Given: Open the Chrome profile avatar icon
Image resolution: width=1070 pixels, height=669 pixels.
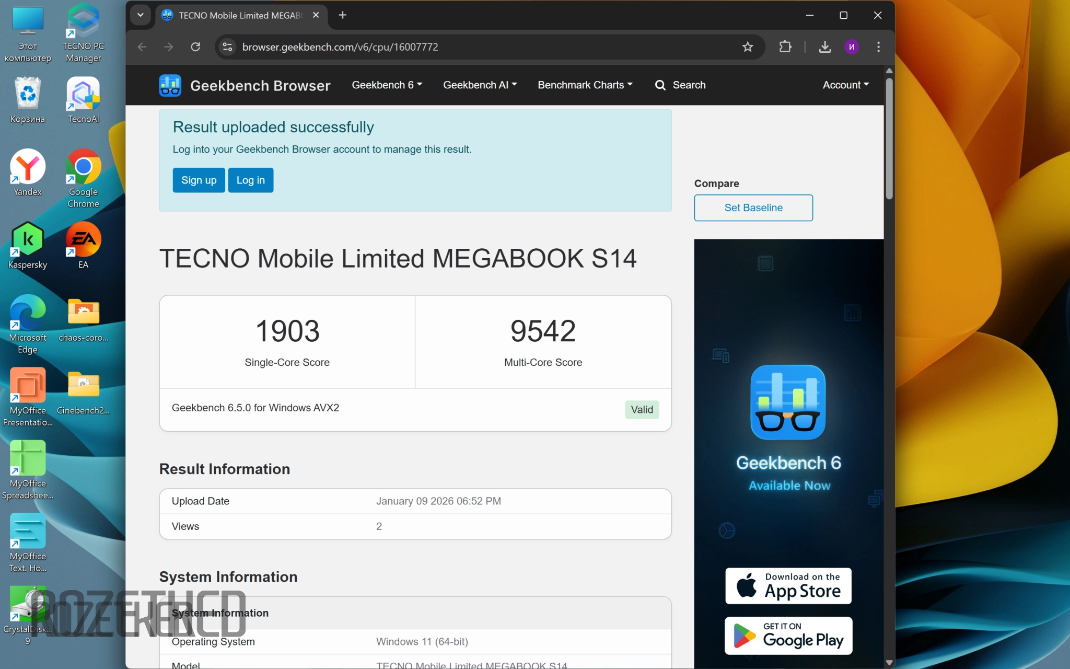Looking at the screenshot, I should click(851, 47).
